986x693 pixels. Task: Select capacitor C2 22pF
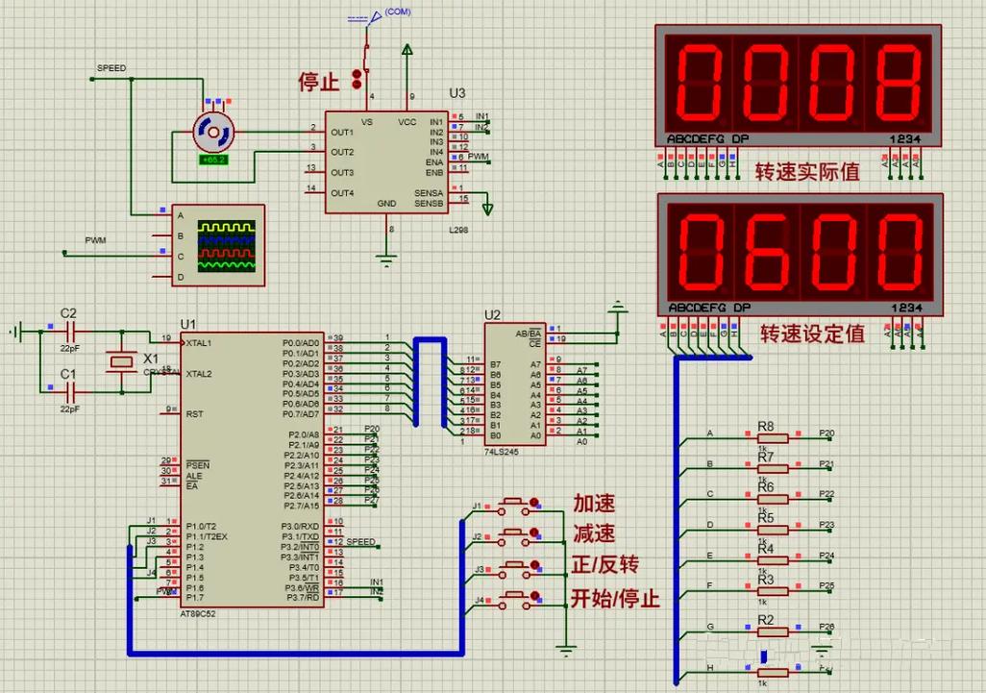[x=70, y=330]
